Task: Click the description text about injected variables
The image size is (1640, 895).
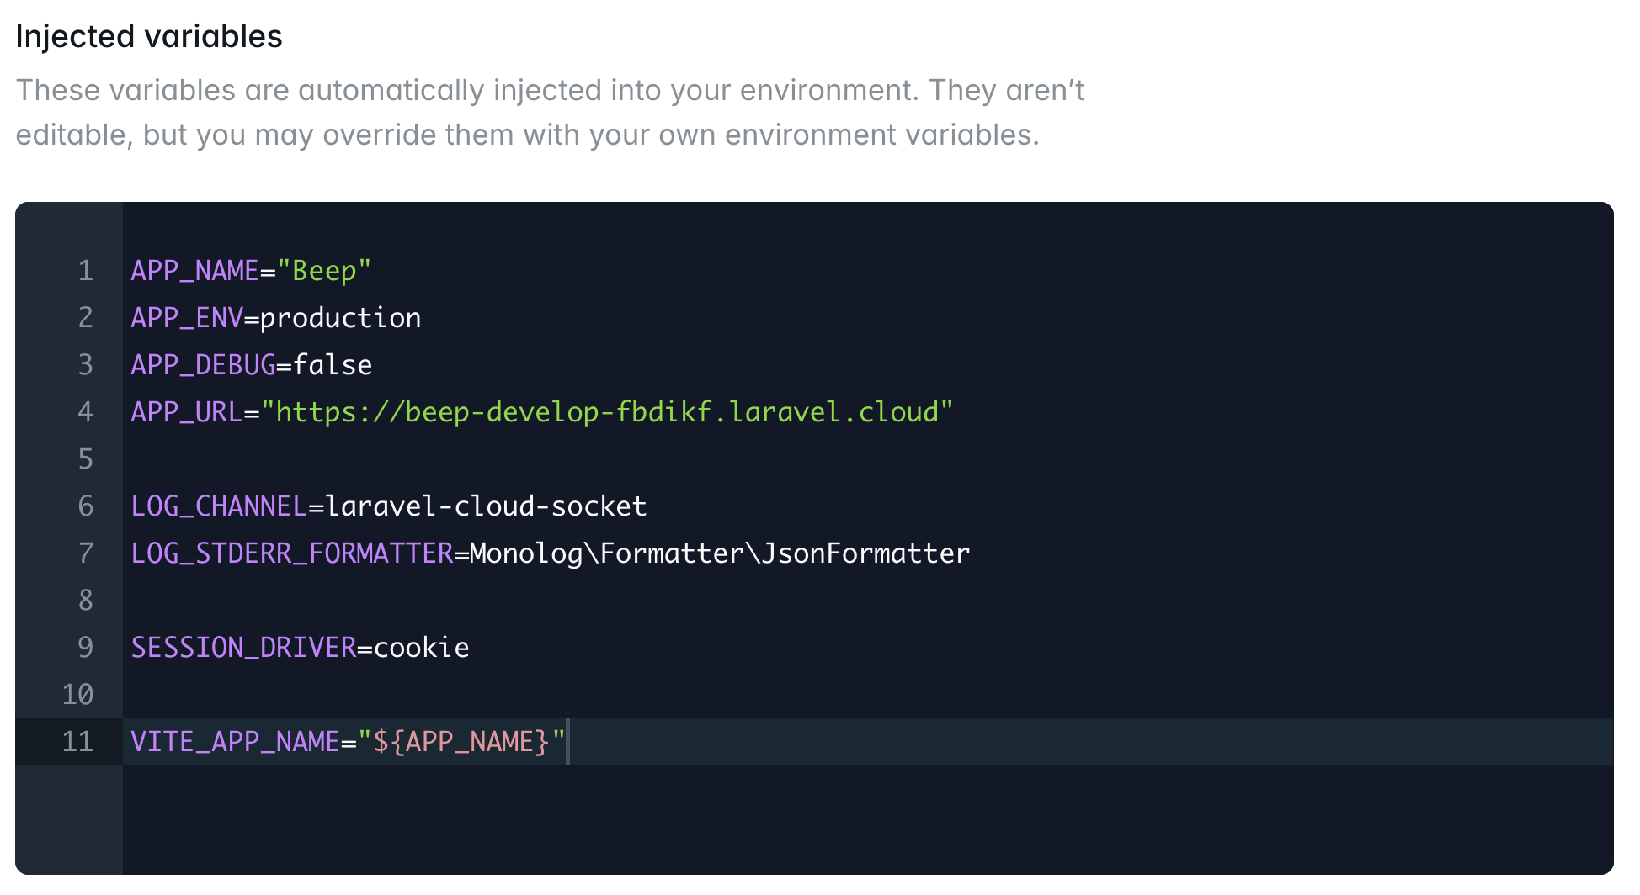Action: [550, 113]
